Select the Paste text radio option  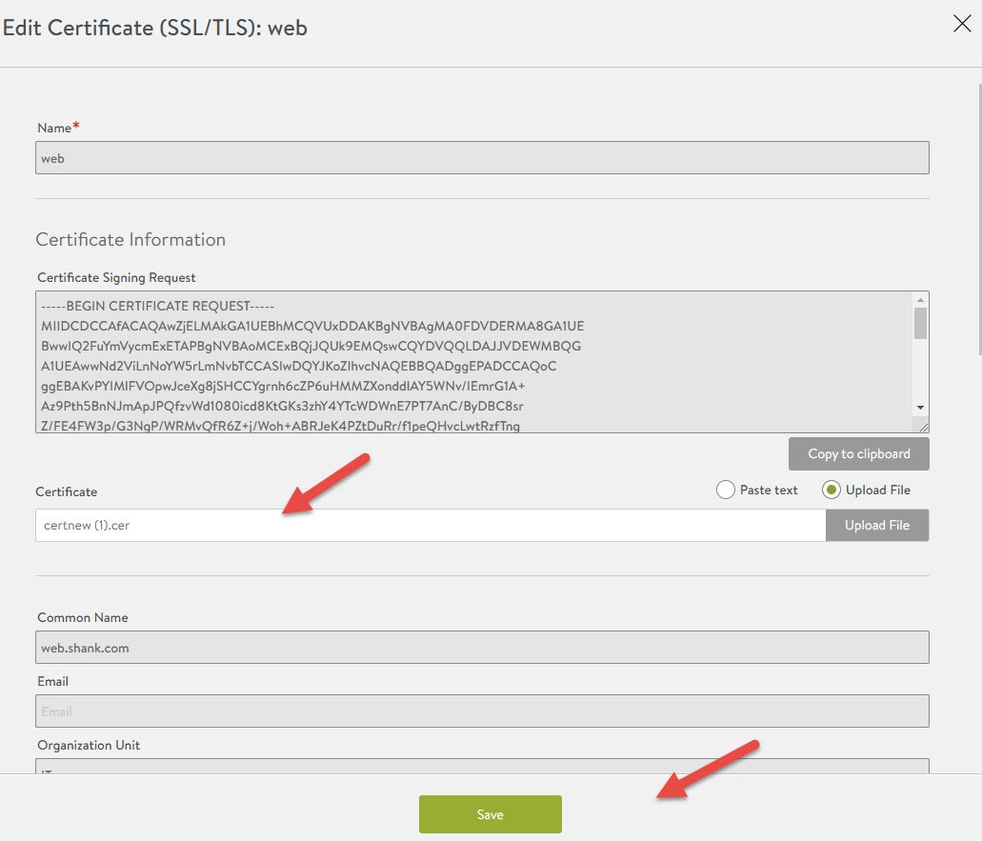coord(724,489)
